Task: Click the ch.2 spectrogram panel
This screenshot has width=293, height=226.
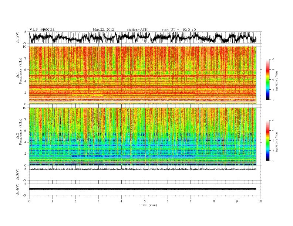Action: tap(142, 137)
